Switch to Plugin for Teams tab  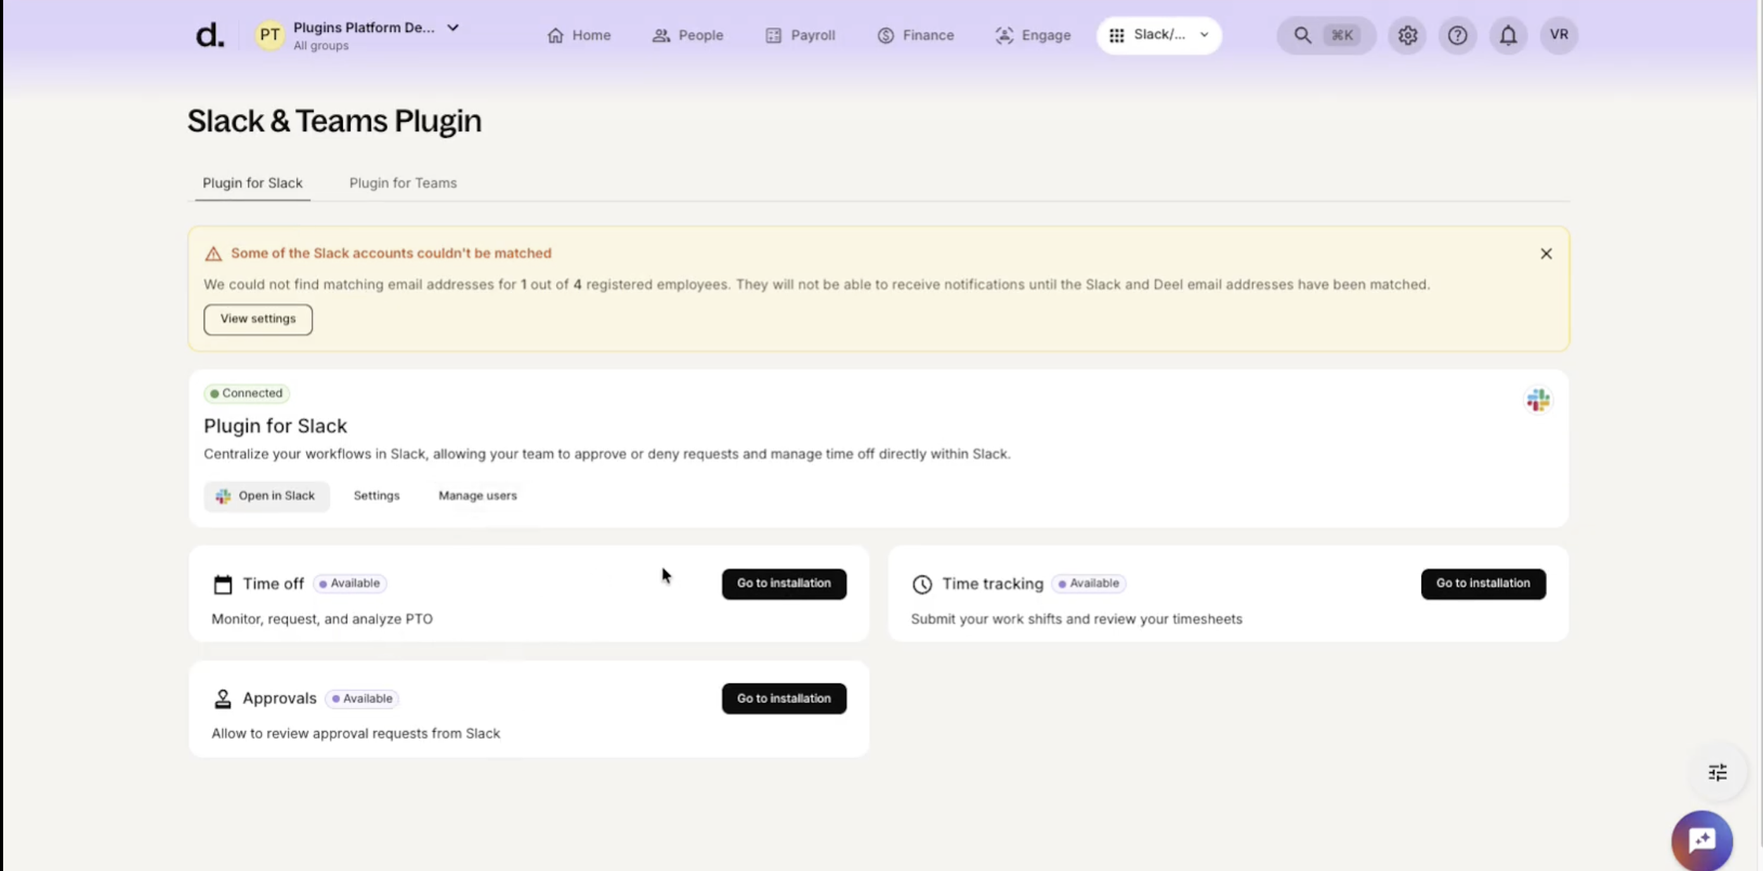pos(402,183)
